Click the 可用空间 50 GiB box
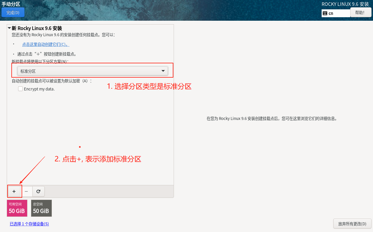This screenshot has height=232, width=373. tap(17, 208)
